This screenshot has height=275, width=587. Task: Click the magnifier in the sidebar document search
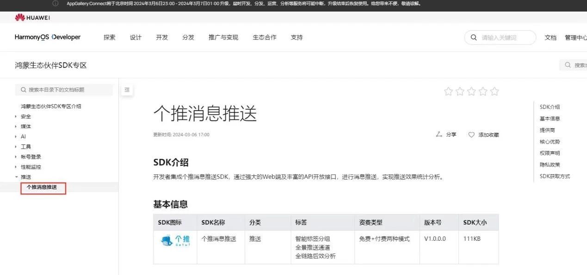24,90
